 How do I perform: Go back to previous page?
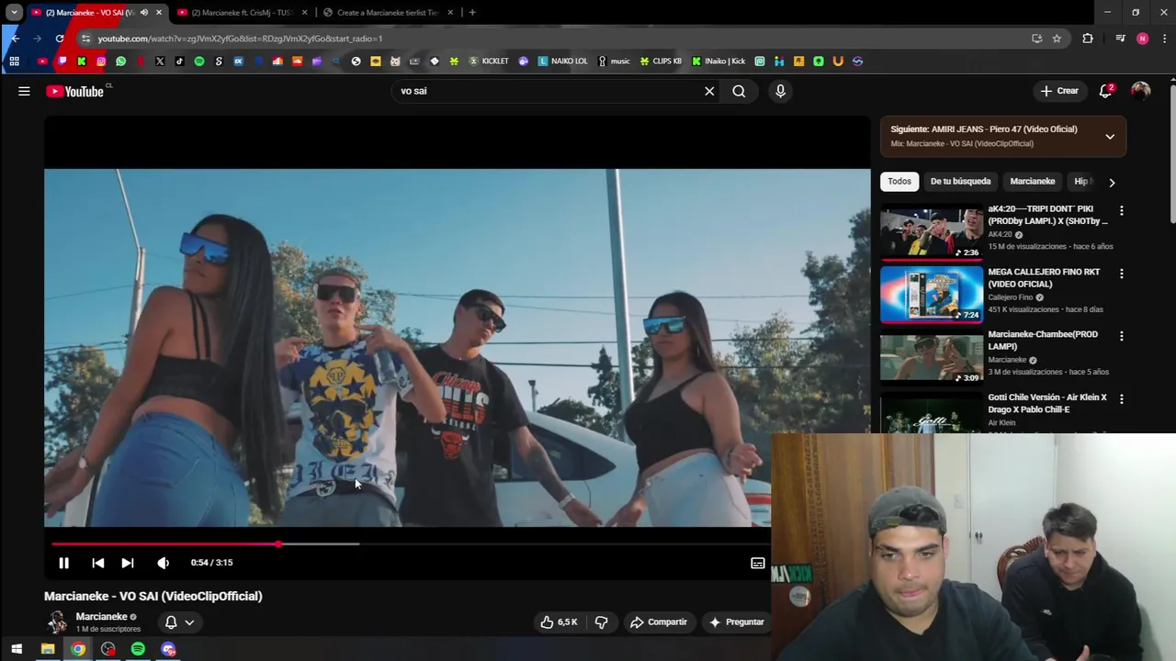coord(15,39)
